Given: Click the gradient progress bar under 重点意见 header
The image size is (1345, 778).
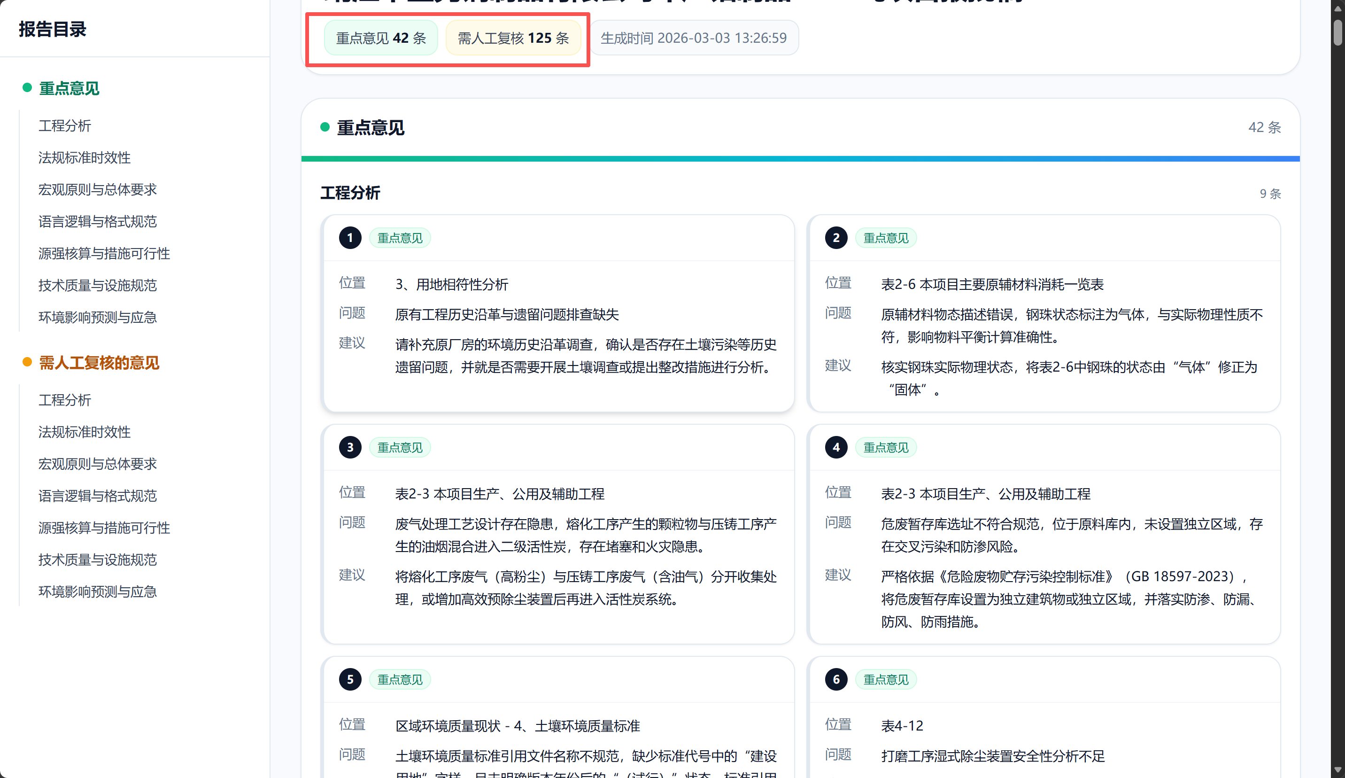Looking at the screenshot, I should [800, 159].
